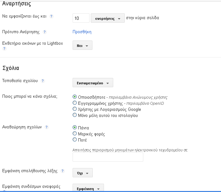Screen dimensions: 221x192
Task: Click help icon under Εκθετήριο εικόνων με το Lightbox
Action: pyautogui.click(x=4, y=49)
